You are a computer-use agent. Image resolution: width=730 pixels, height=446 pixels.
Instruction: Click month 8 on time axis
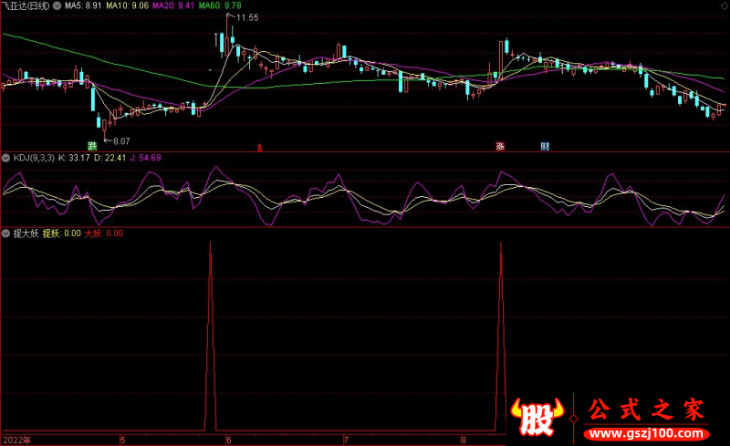[x=464, y=440]
